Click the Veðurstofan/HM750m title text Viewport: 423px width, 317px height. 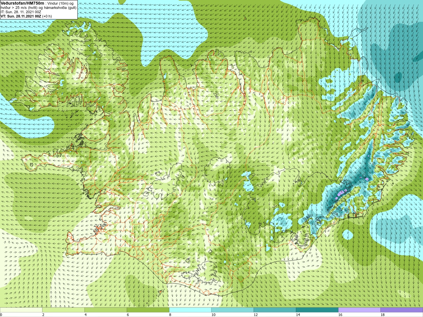[x=22, y=3]
